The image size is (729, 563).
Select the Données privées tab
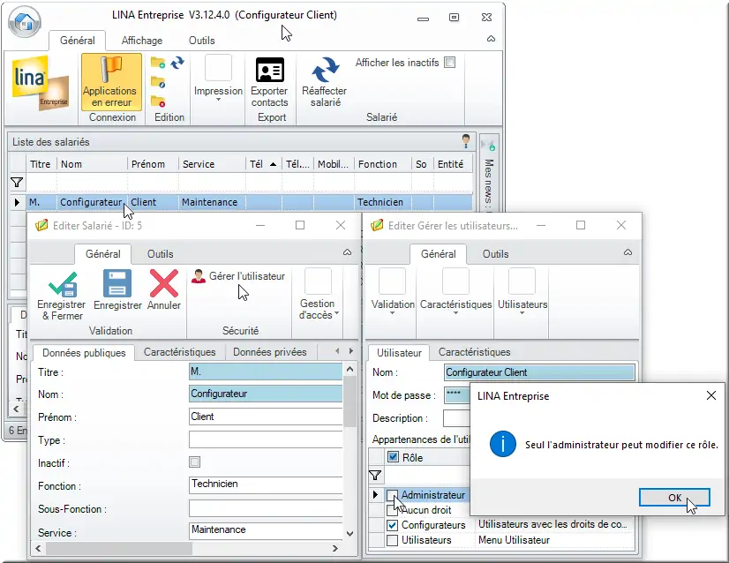click(270, 352)
